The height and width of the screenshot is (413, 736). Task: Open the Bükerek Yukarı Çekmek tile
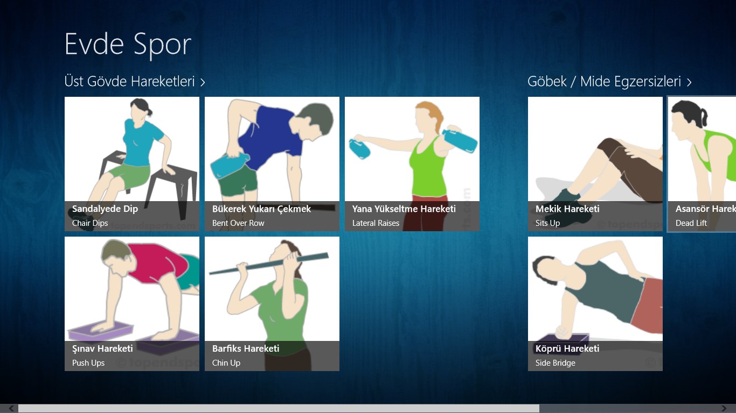272,164
